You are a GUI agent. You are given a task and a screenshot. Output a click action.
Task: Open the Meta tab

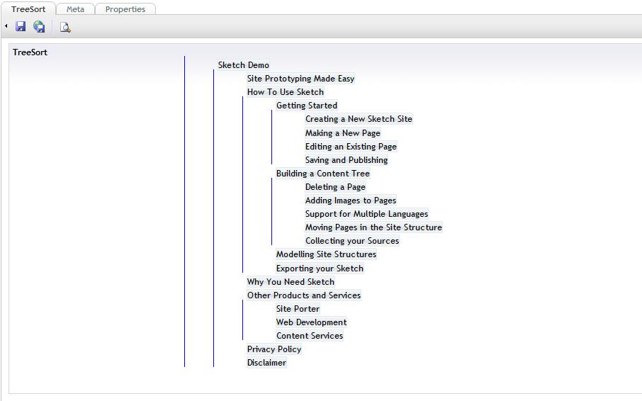(x=75, y=9)
